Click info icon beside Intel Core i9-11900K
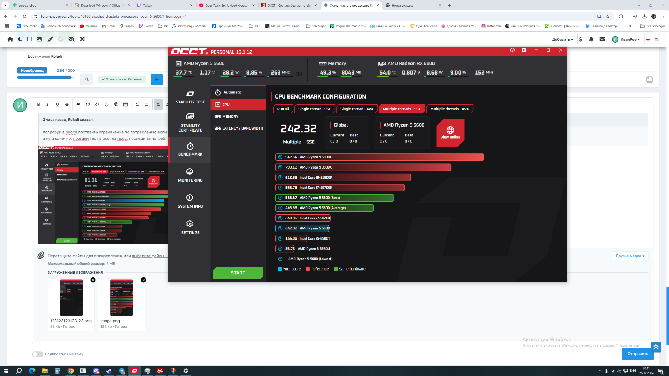The height and width of the screenshot is (376, 669). [x=280, y=177]
